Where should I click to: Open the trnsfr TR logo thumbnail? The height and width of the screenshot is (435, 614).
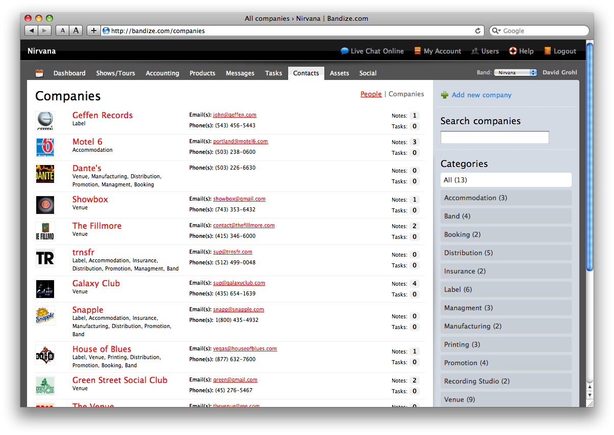45,258
